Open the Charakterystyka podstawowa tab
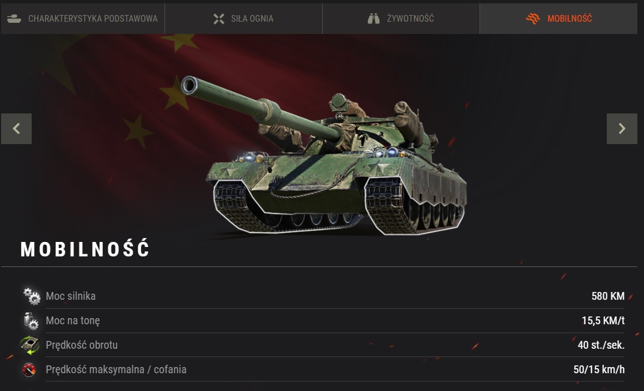644x391 pixels. [x=83, y=18]
